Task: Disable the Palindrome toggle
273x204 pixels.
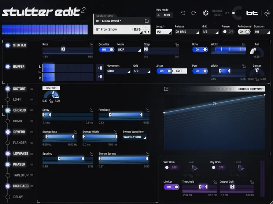Action: tap(244, 32)
